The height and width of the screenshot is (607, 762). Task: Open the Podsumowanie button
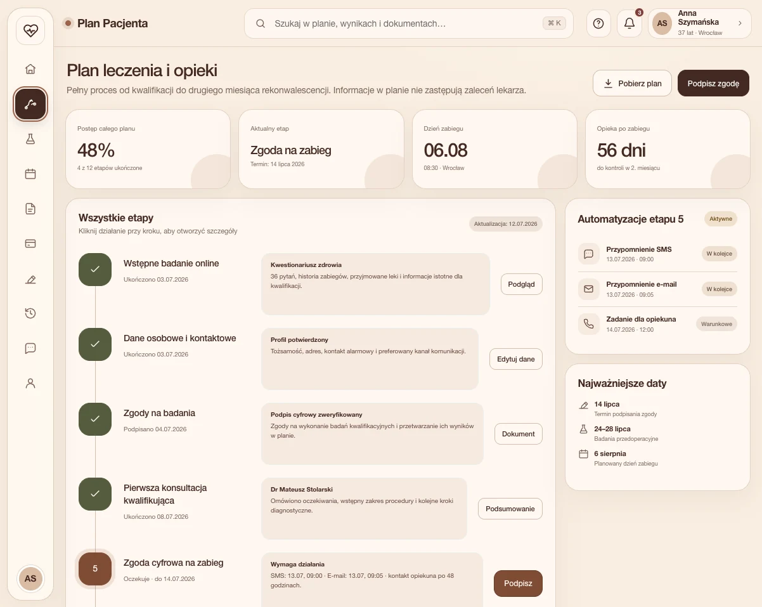510,509
